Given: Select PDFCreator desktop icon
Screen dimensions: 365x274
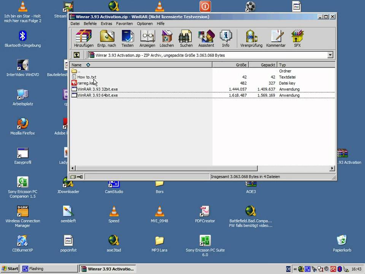Looking at the screenshot, I should click(205, 214).
